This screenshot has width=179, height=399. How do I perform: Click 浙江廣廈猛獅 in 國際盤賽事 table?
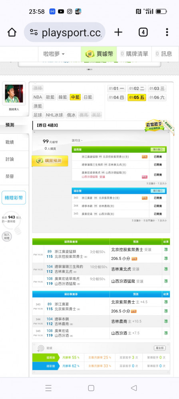65,252
